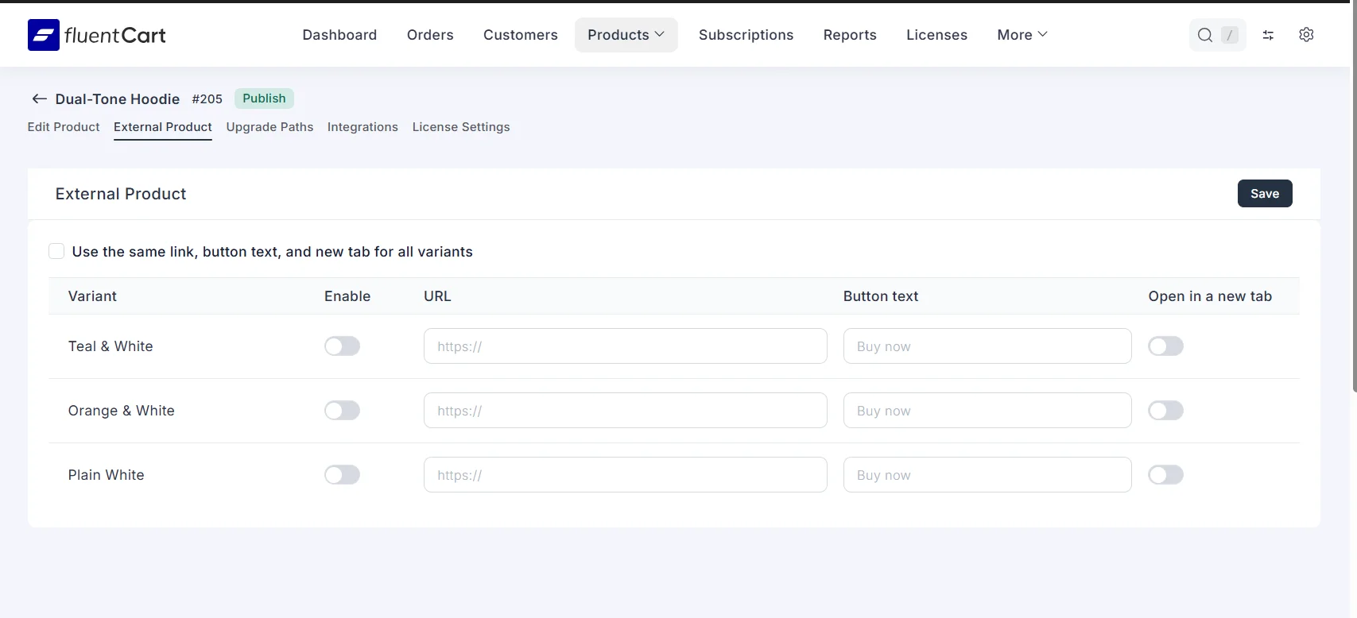Screen dimensions: 1357x618
Task: Open the settings gear icon
Action: coord(1306,35)
